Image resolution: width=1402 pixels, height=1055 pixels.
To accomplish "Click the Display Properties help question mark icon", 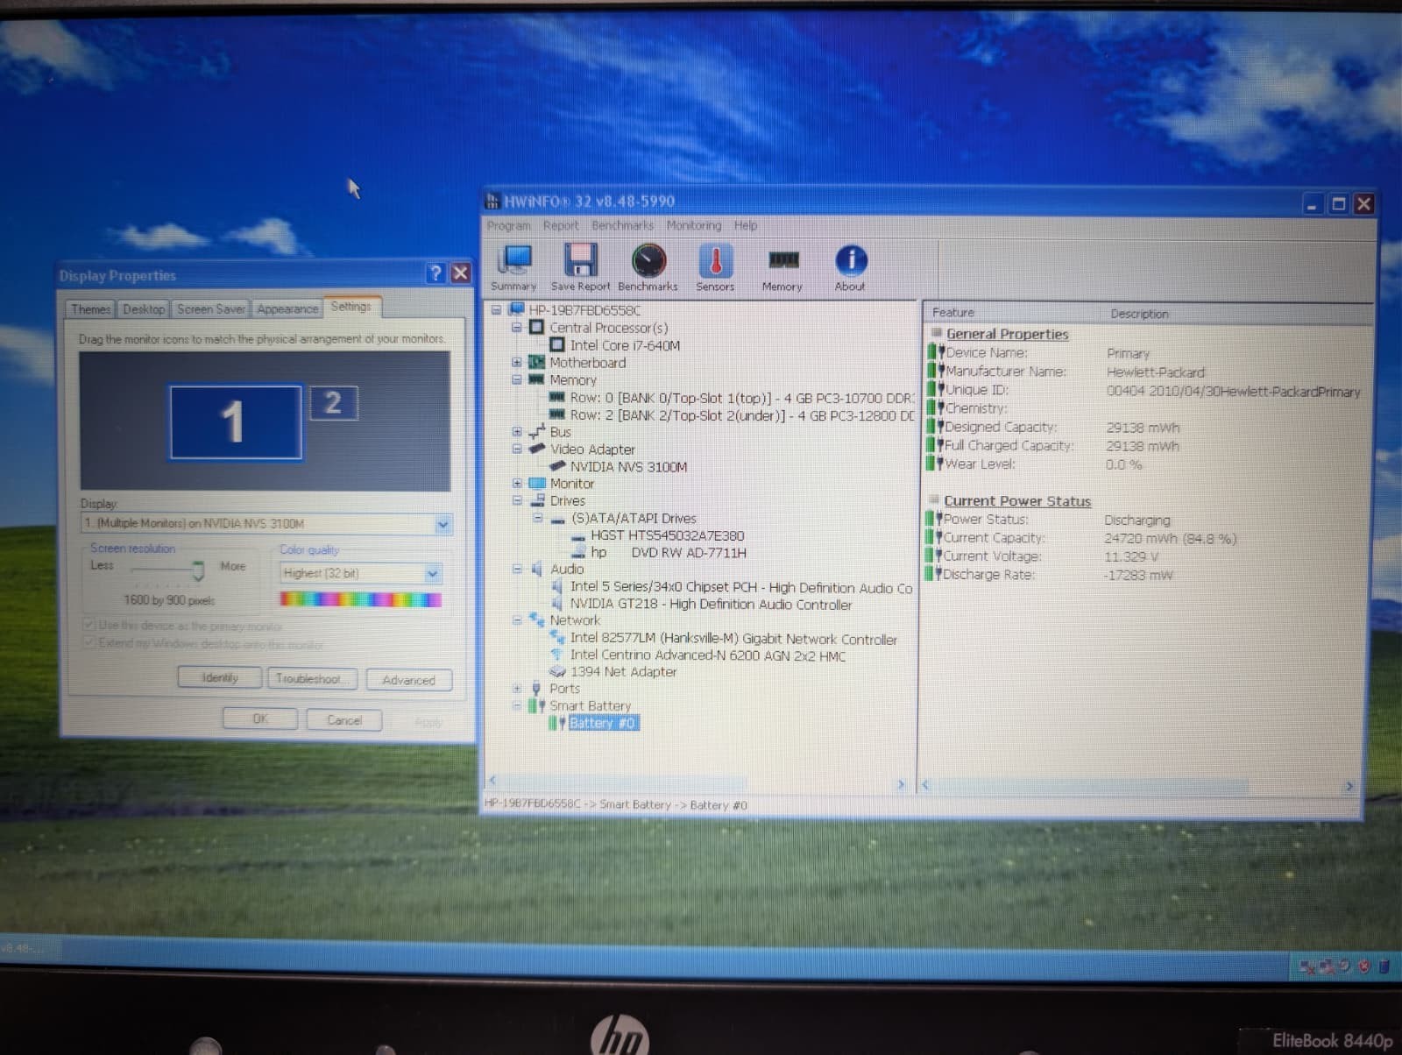I will tap(435, 273).
